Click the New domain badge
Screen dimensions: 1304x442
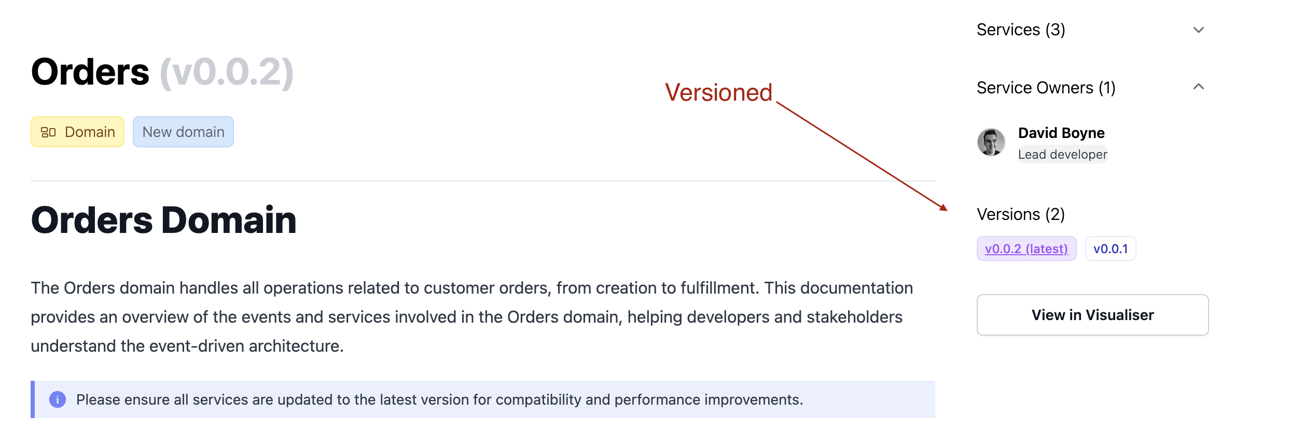(x=183, y=132)
